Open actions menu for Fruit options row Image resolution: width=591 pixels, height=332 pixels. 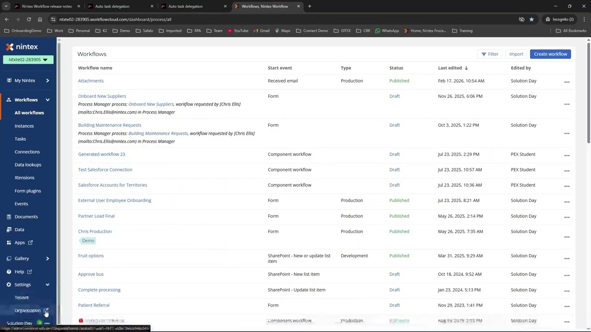click(567, 259)
